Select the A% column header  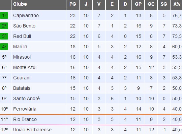coord(176,4)
